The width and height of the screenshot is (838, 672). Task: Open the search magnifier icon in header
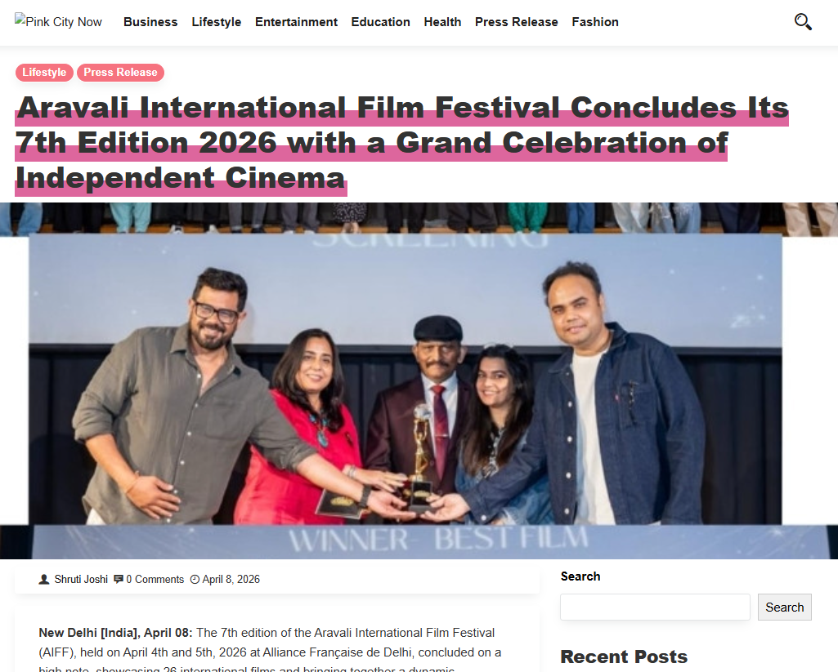coord(803,22)
